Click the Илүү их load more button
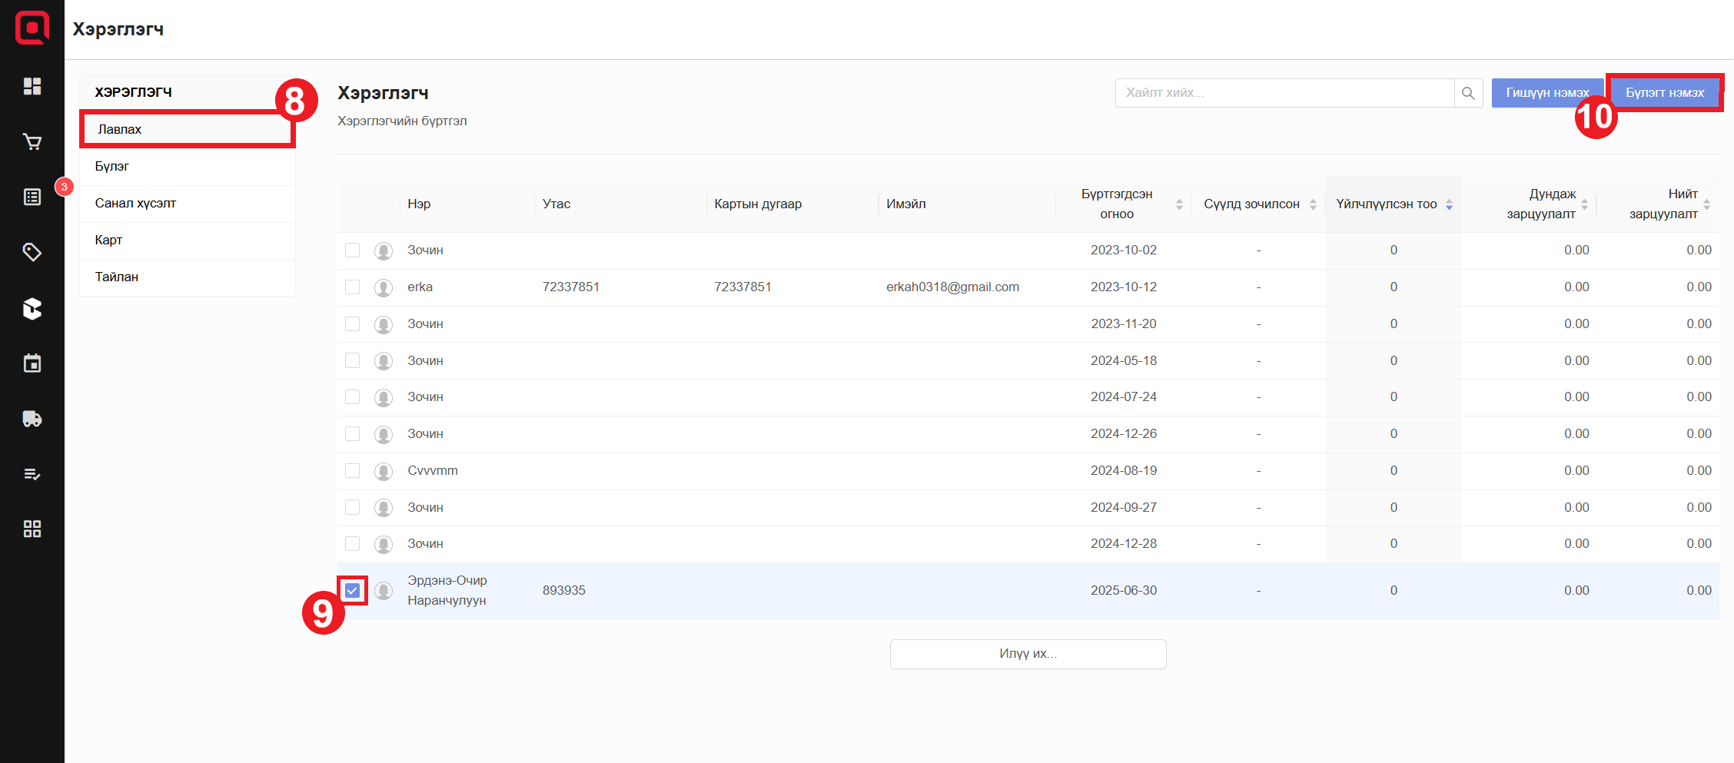This screenshot has height=763, width=1734. click(1028, 654)
